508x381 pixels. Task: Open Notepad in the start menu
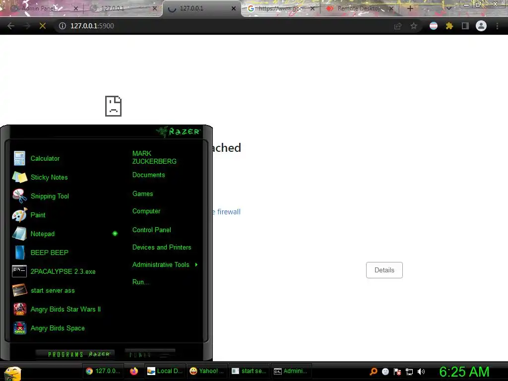click(43, 234)
